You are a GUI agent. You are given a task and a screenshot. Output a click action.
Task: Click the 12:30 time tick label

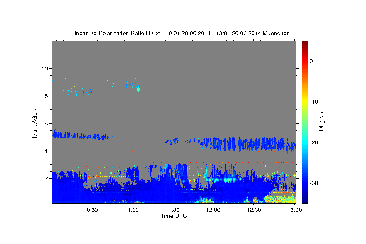[254, 210]
